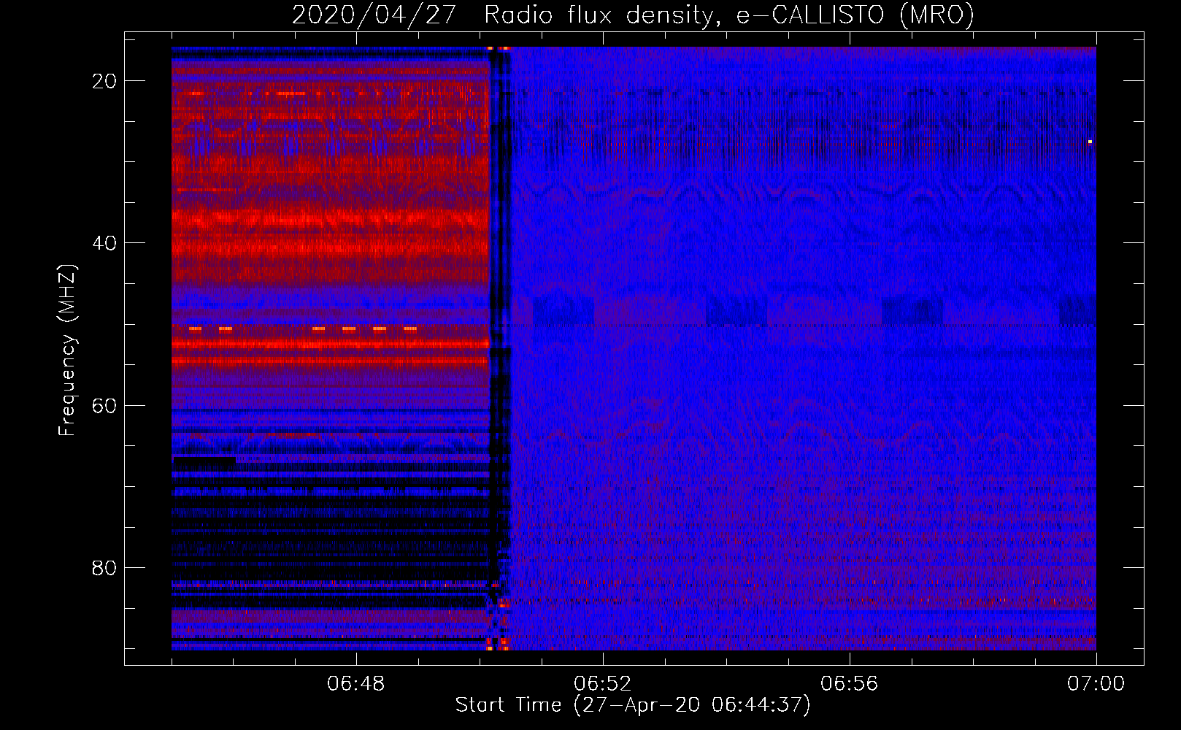Click the '40' frequency tick label
The image size is (1181, 730).
[104, 243]
